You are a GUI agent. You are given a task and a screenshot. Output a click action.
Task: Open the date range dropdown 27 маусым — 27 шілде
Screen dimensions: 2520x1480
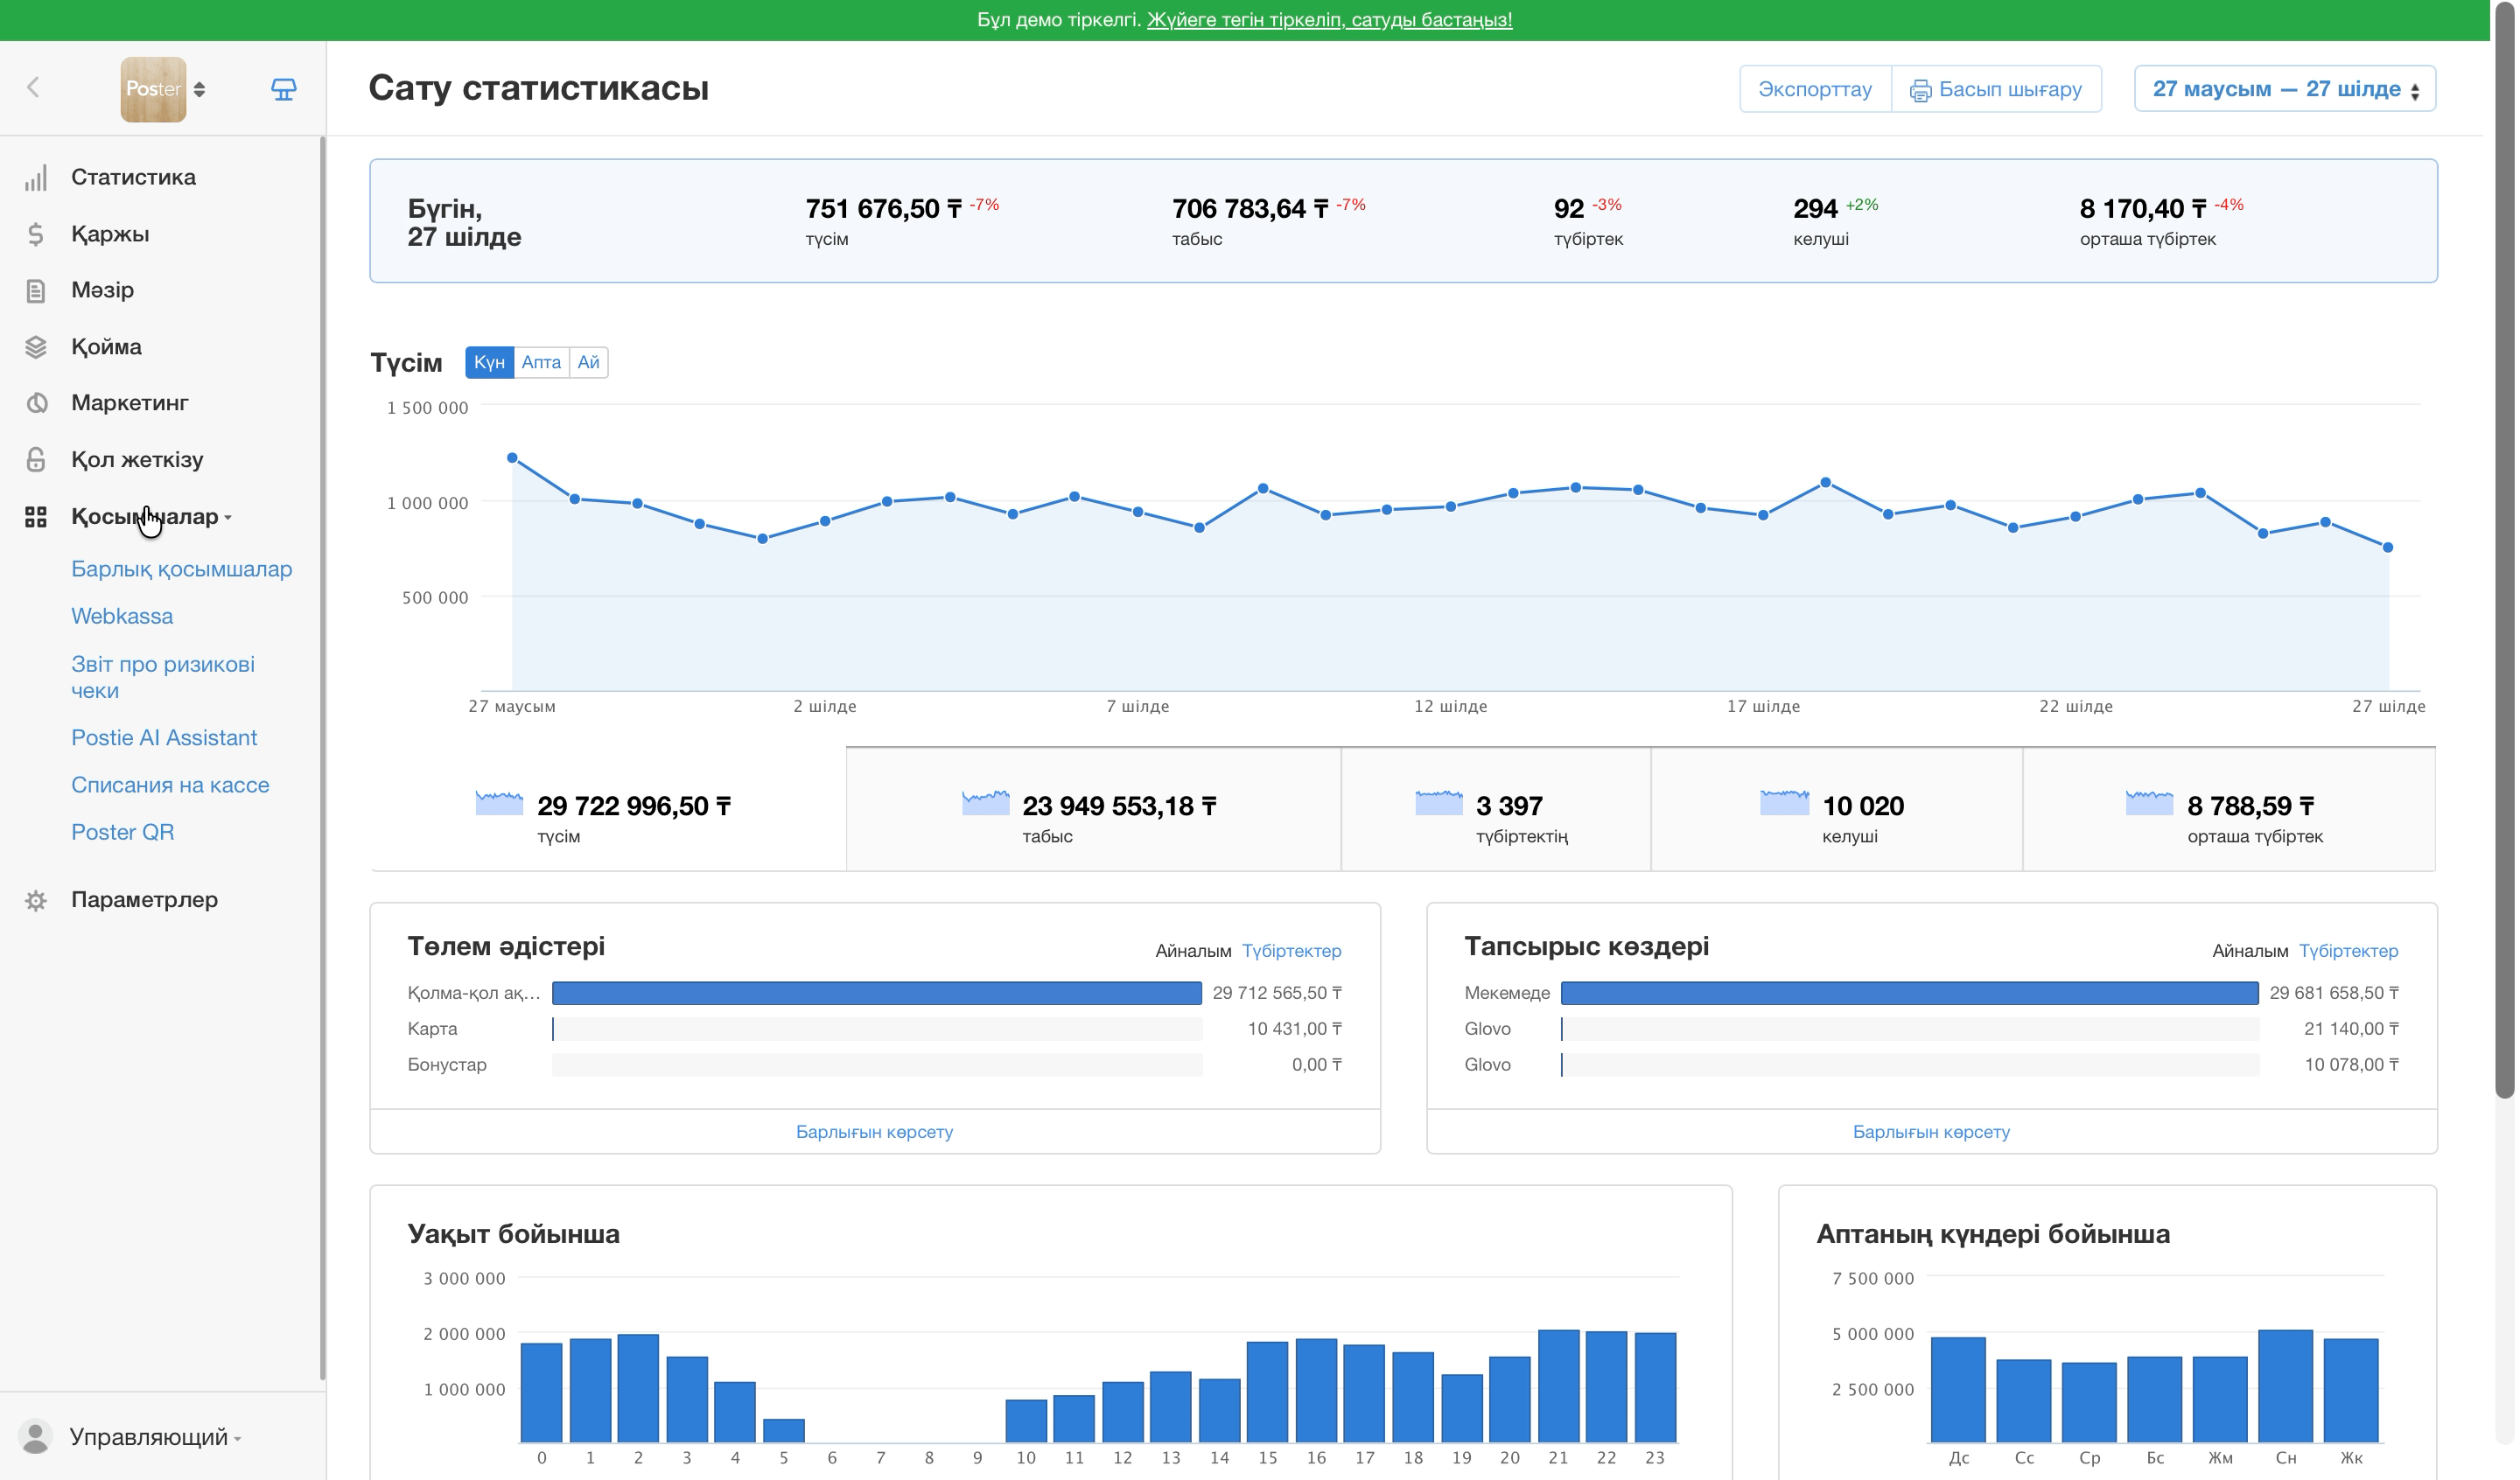(2285, 89)
